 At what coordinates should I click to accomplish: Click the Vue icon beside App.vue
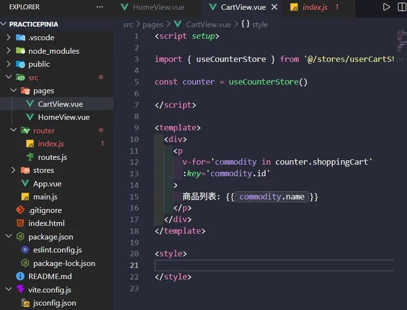click(x=25, y=184)
